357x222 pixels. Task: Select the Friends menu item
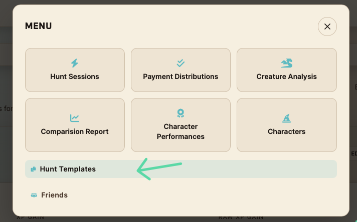(54, 195)
